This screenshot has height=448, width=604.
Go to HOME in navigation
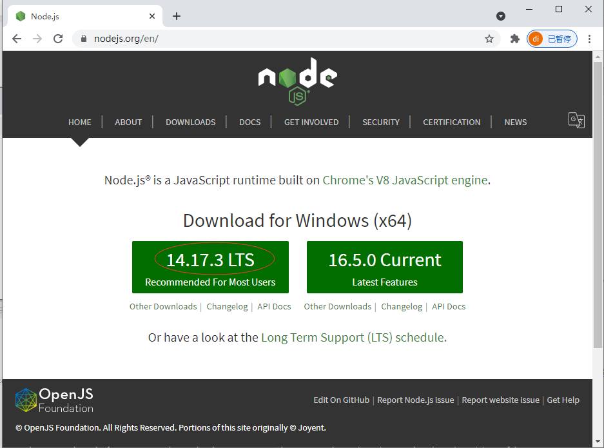click(x=80, y=122)
